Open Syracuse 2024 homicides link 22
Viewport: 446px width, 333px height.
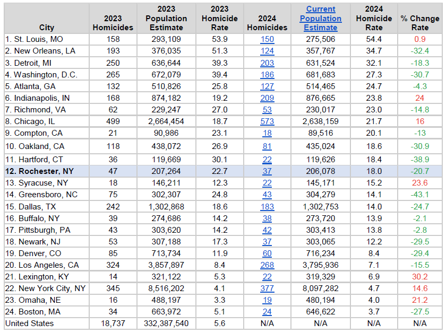pyautogui.click(x=267, y=183)
